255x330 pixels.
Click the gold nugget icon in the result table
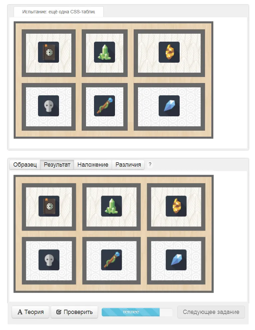point(176,206)
